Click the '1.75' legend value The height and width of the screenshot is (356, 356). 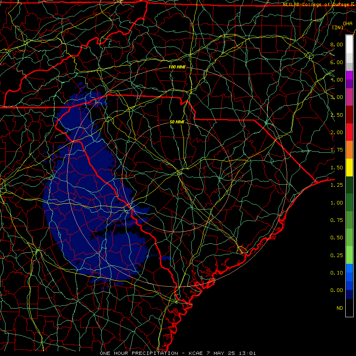(337, 150)
